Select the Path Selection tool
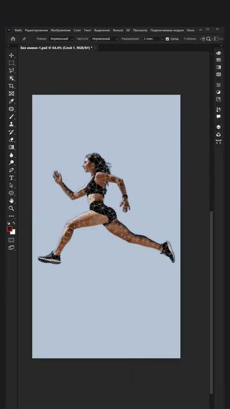This screenshot has height=409, width=230. [11, 185]
